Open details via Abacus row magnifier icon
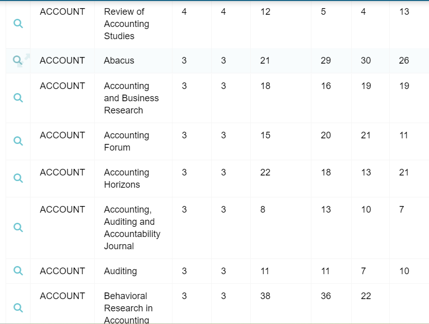 [x=18, y=61]
